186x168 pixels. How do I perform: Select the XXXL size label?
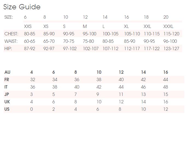[168, 27]
